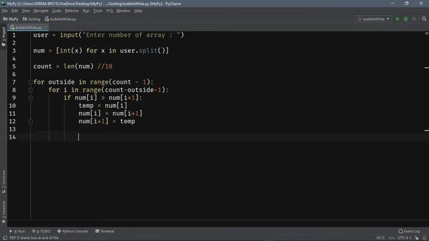
Task: Click the UTF-8 encoding selector
Action: coord(404,238)
